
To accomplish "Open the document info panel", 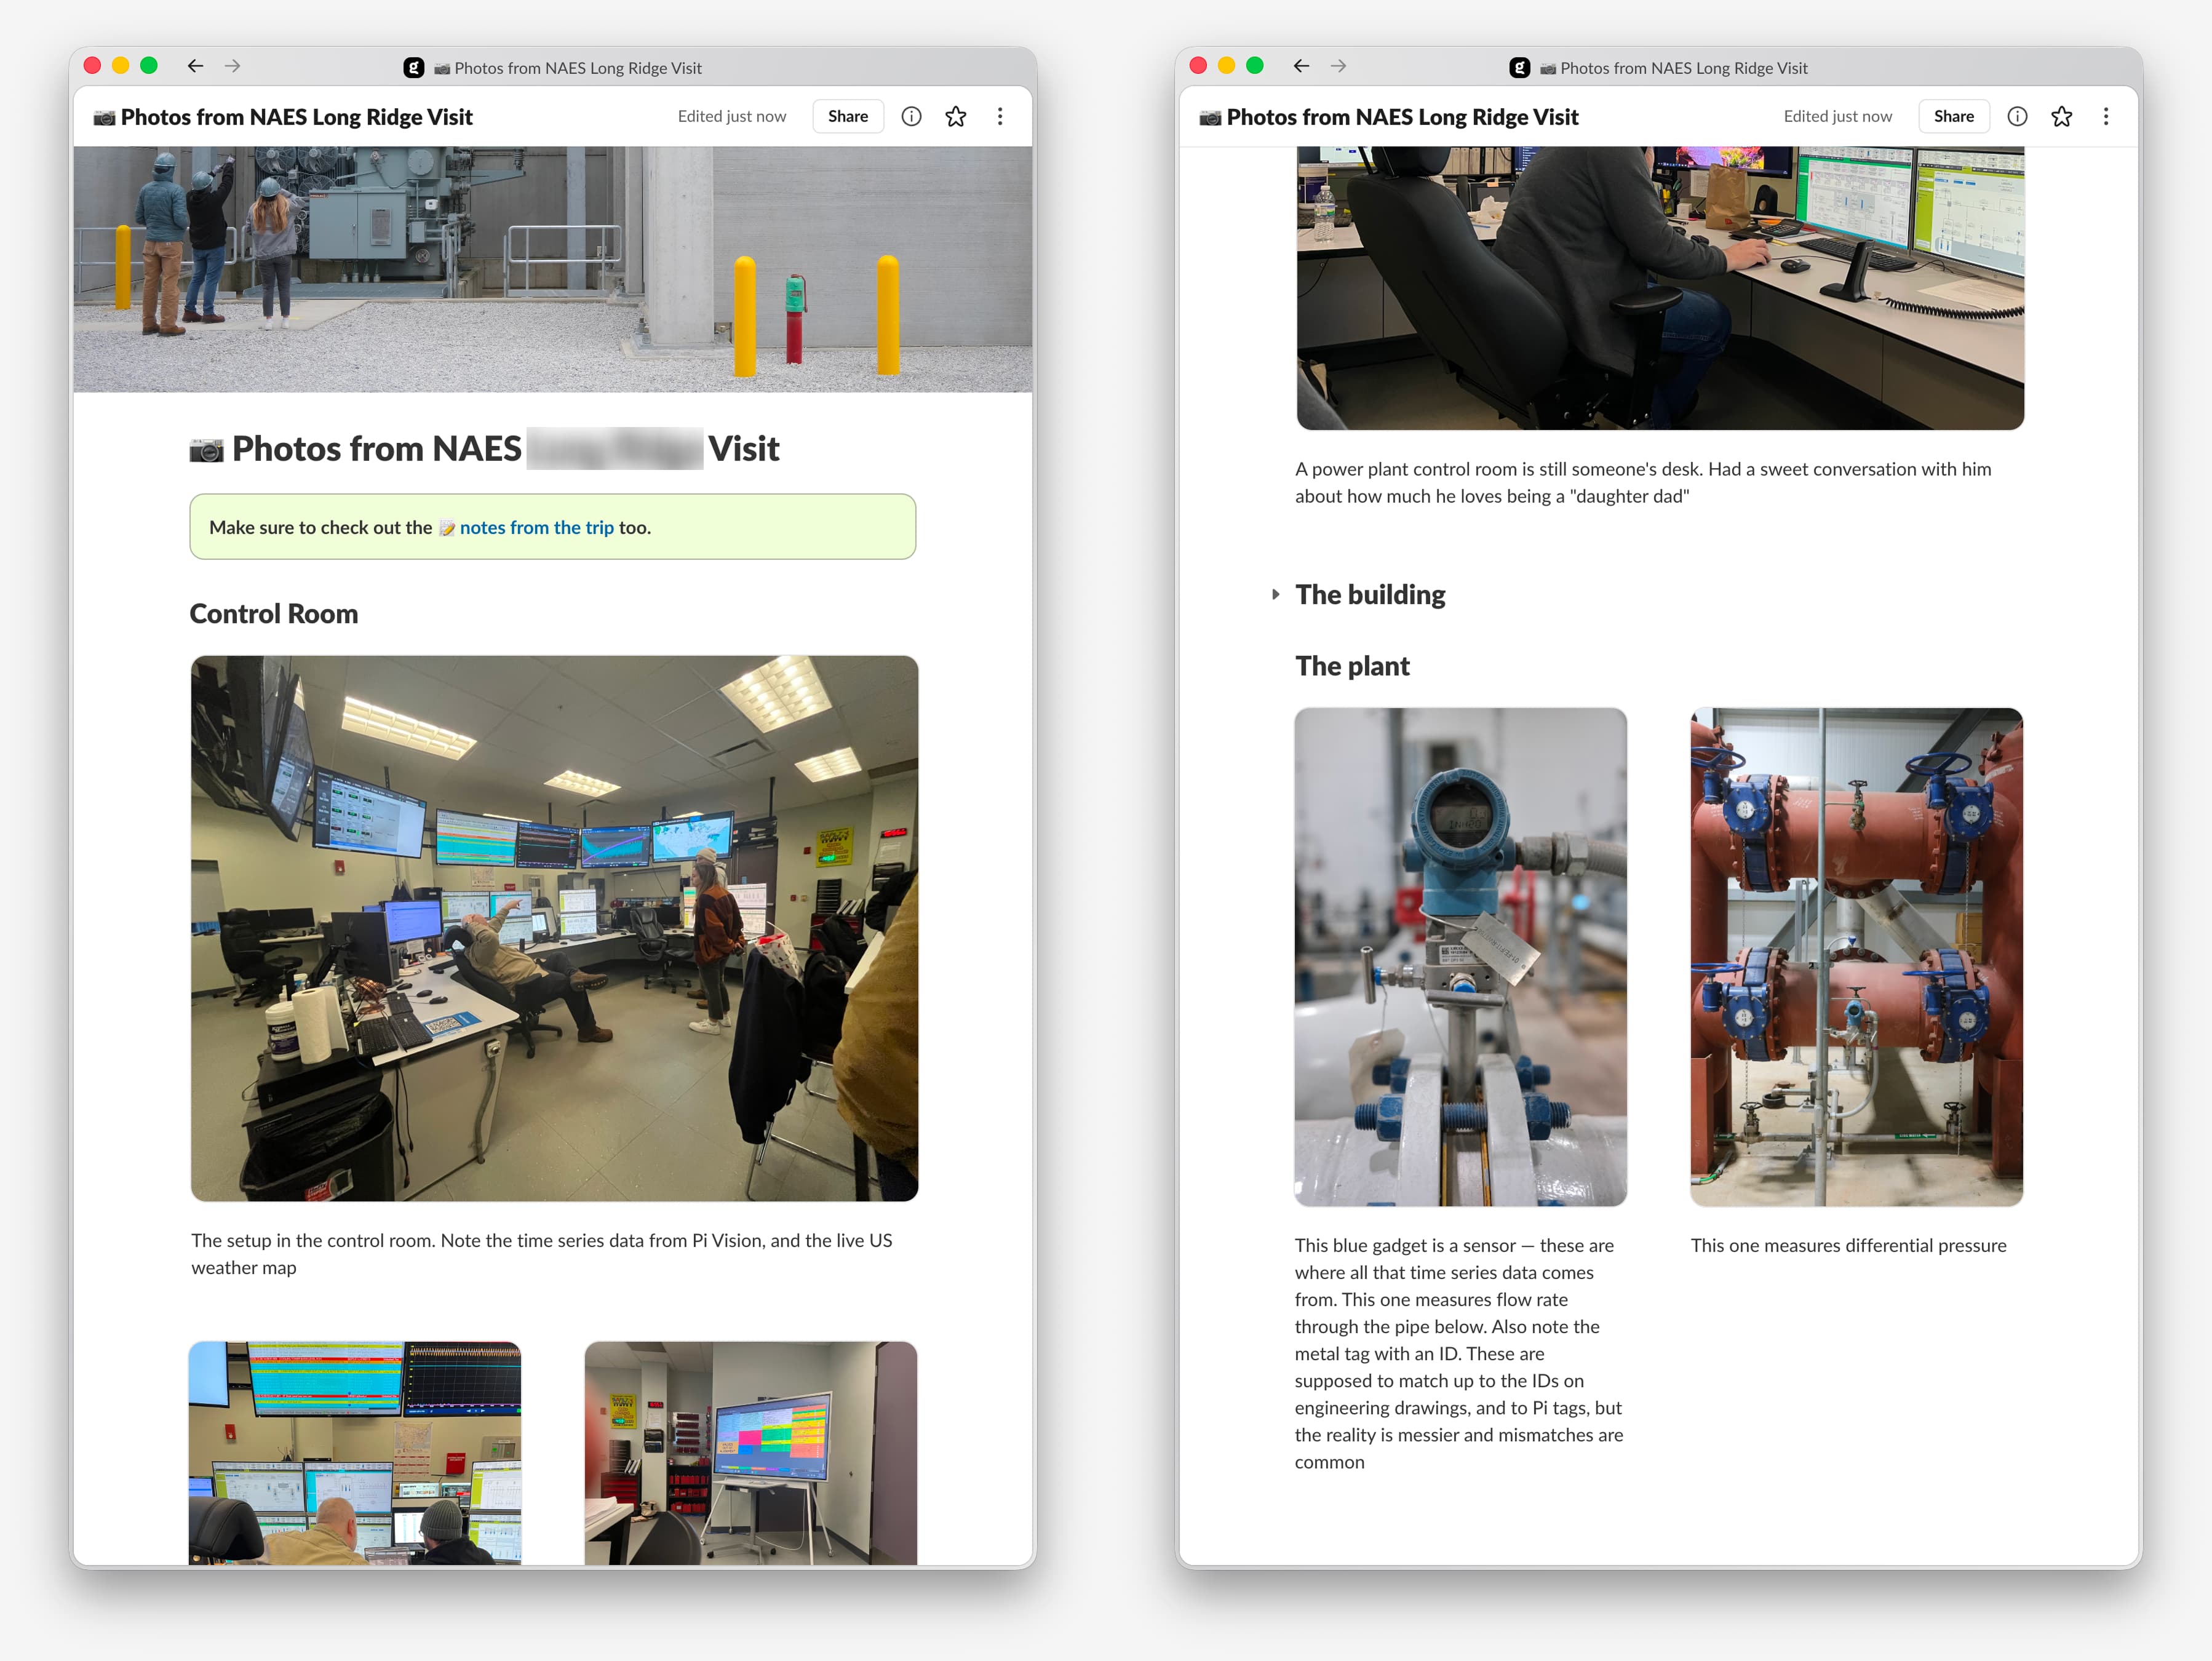I will click(911, 116).
